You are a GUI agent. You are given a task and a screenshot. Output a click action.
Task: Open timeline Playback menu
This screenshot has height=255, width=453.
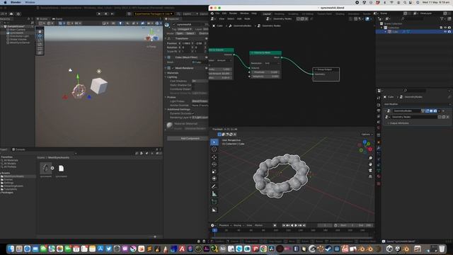(x=225, y=225)
